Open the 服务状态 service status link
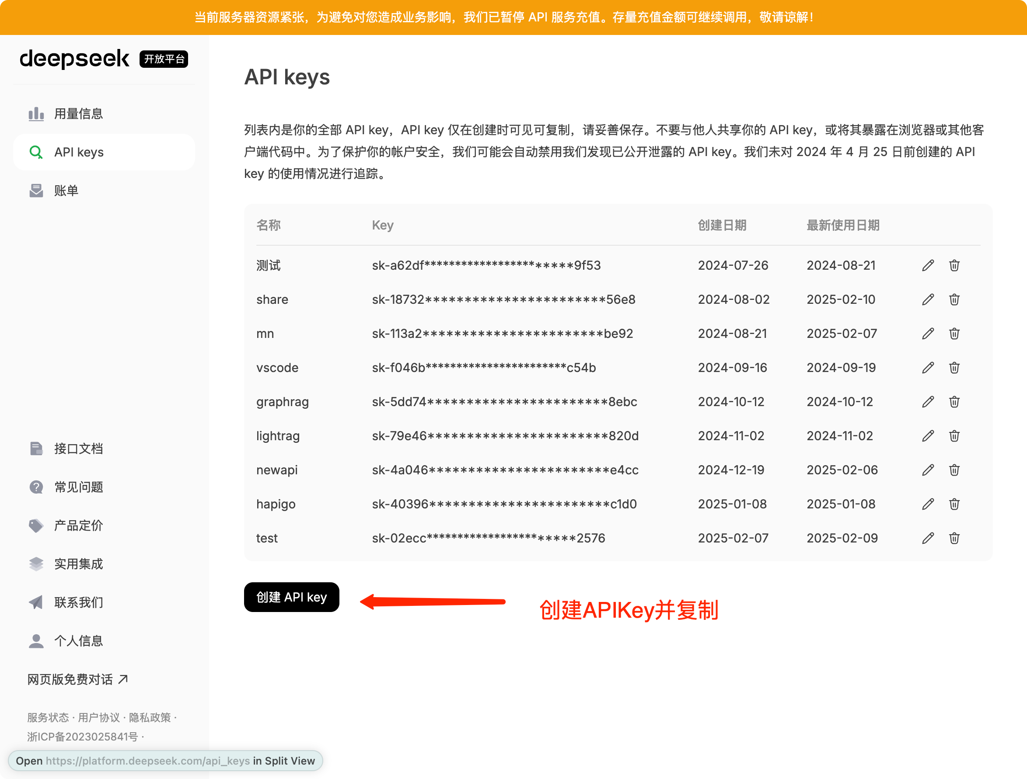Viewport: 1027px width, 779px height. pyautogui.click(x=48, y=718)
